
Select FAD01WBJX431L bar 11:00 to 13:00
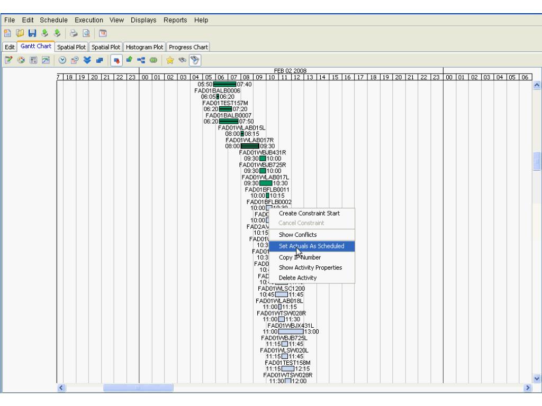pyautogui.click(x=291, y=332)
